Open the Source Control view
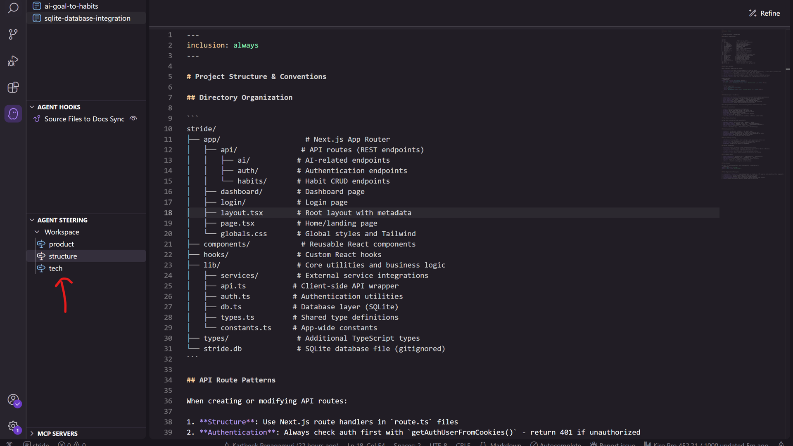 tap(13, 34)
